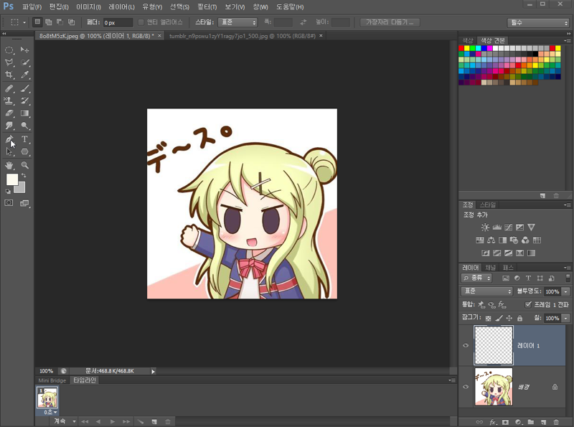This screenshot has height=427, width=574.
Task: Toggle layer filtering switch
Action: 568,278
